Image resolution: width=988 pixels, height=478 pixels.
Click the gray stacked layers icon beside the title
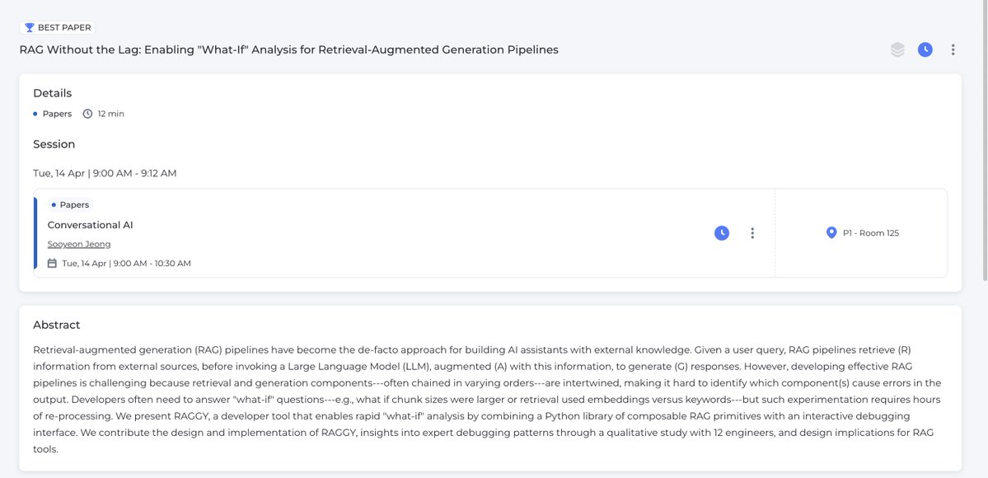(897, 49)
